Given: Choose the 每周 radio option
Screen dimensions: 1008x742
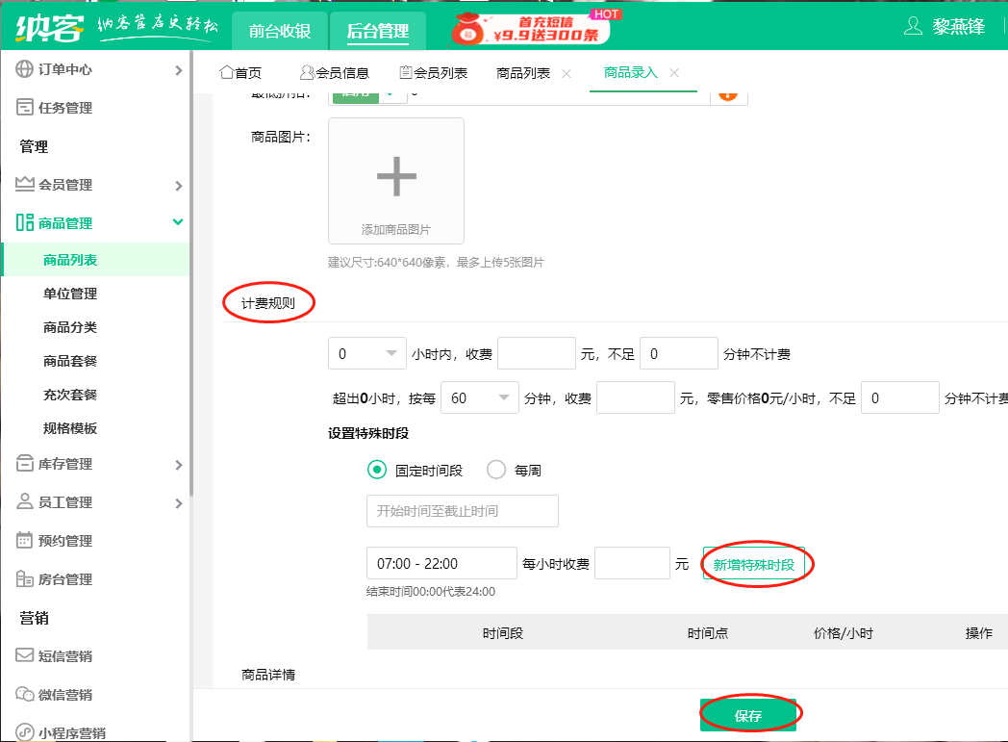Looking at the screenshot, I should (495, 470).
